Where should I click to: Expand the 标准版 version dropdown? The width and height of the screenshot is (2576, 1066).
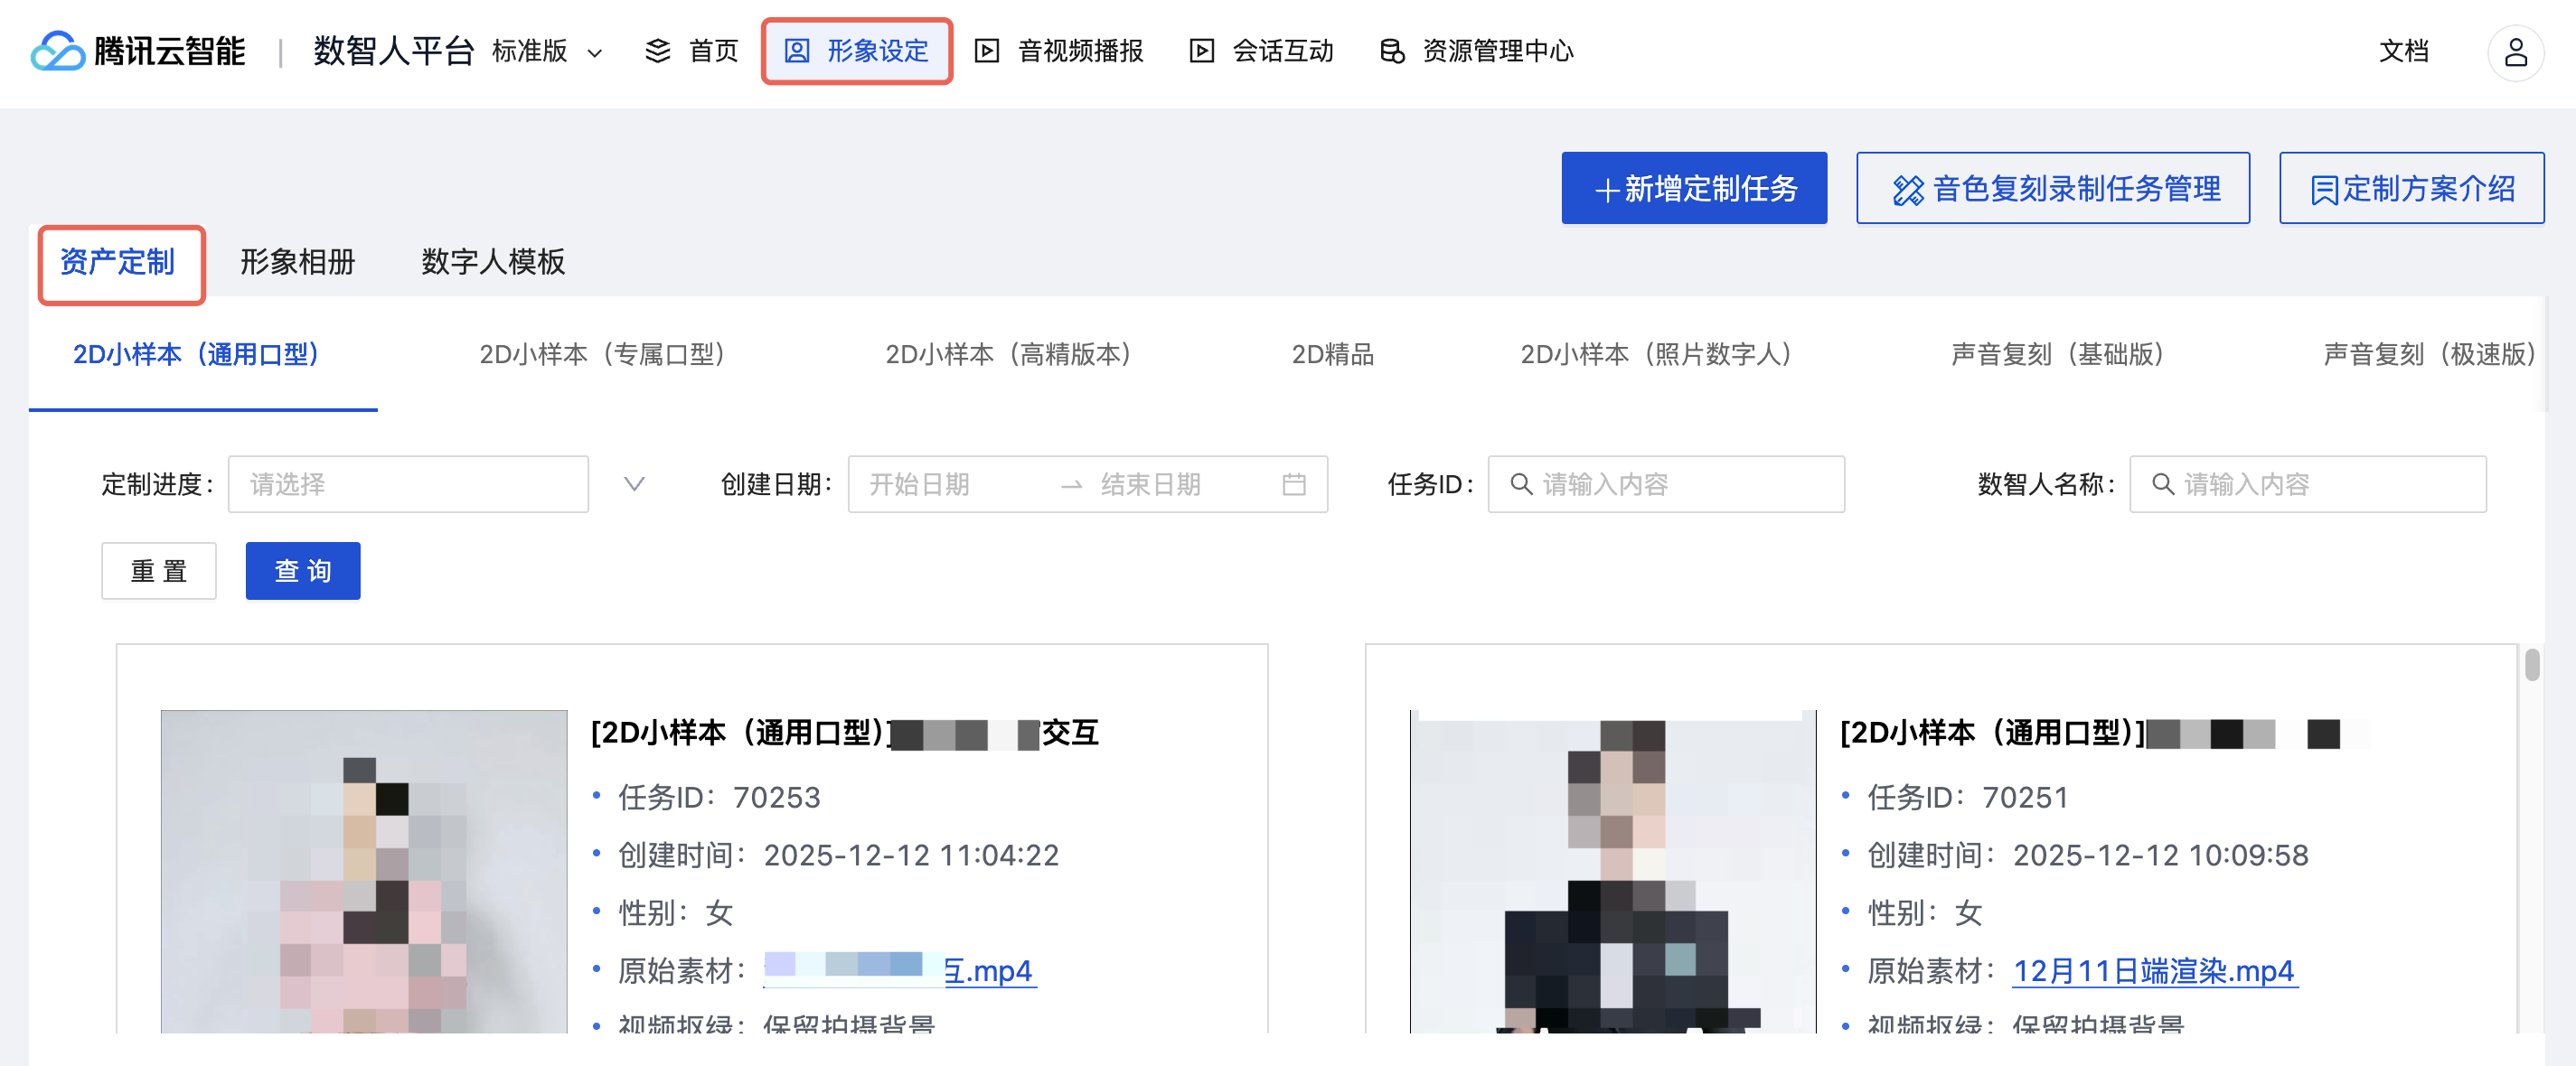594,53
